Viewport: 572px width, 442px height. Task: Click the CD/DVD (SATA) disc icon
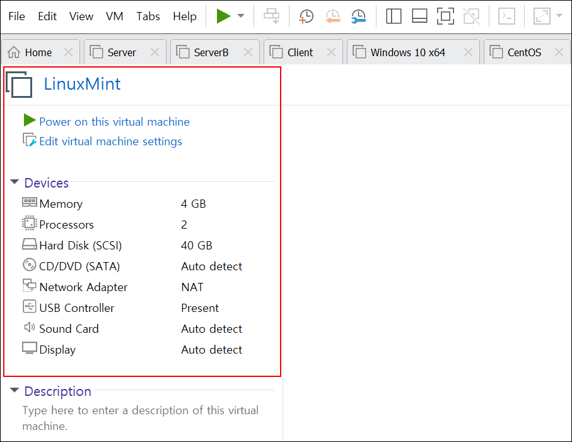pos(30,265)
